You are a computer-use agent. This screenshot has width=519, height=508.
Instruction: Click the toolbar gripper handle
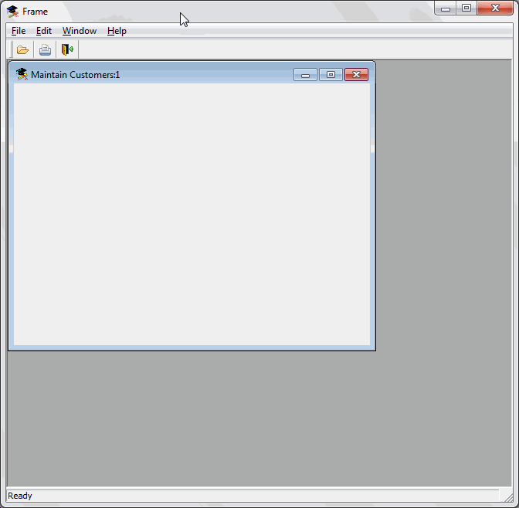pos(11,50)
